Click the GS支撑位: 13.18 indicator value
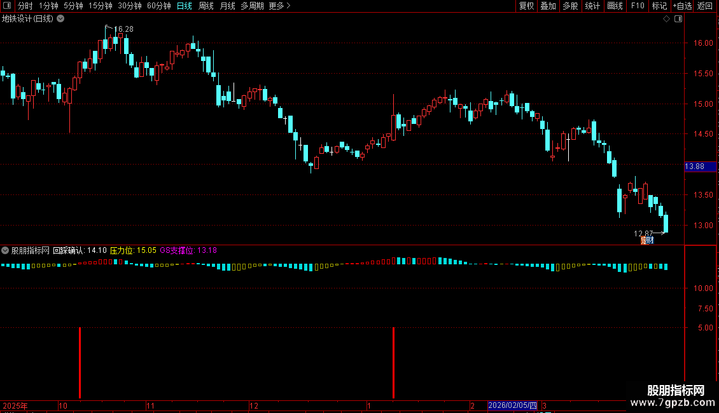Image resolution: width=719 pixels, height=413 pixels. pyautogui.click(x=188, y=250)
